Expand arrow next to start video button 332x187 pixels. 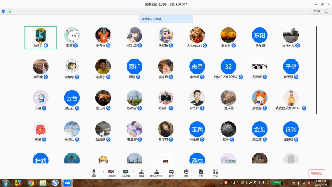pos(118,171)
